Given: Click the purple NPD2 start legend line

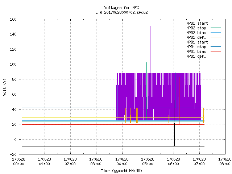Looking at the screenshot, I should (x=216, y=23).
